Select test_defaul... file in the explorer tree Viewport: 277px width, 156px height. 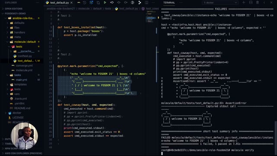pos(26,61)
